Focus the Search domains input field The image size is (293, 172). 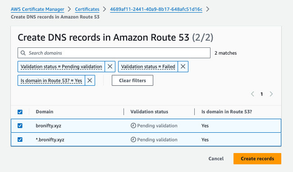pyautogui.click(x=114, y=53)
